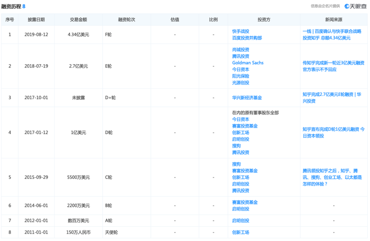Screen dimensions: 370x241
Task: Click 光源创投 investor link
Action: (240, 83)
